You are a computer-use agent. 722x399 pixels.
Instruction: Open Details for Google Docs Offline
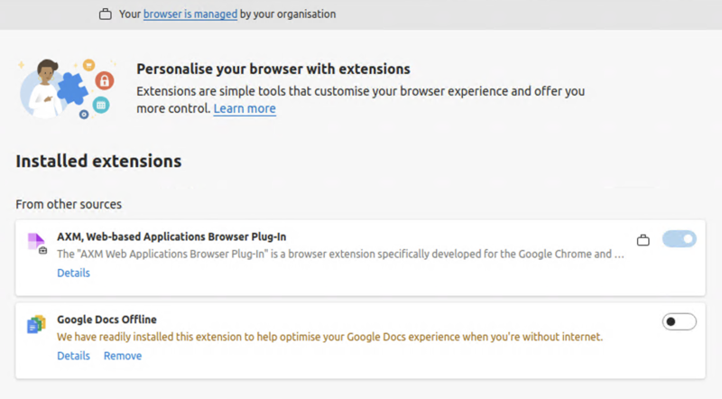point(73,356)
